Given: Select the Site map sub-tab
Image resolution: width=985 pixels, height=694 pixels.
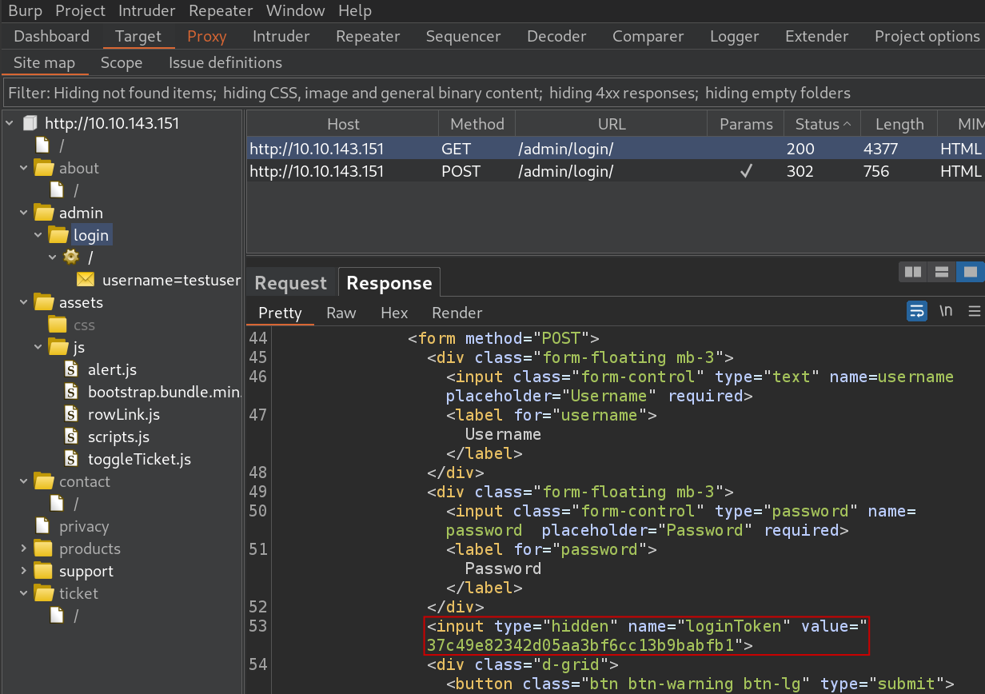Looking at the screenshot, I should click(44, 62).
